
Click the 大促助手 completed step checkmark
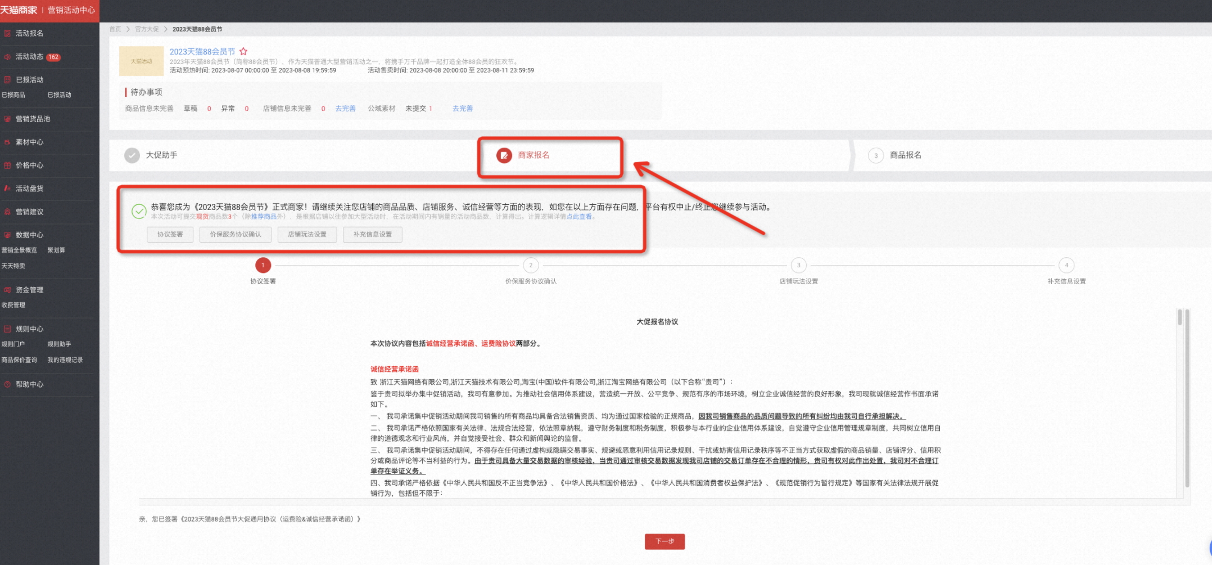click(132, 155)
